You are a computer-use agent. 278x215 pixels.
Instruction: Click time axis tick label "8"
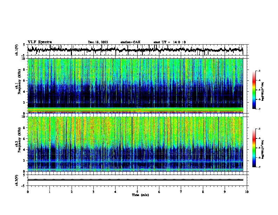point(203,192)
